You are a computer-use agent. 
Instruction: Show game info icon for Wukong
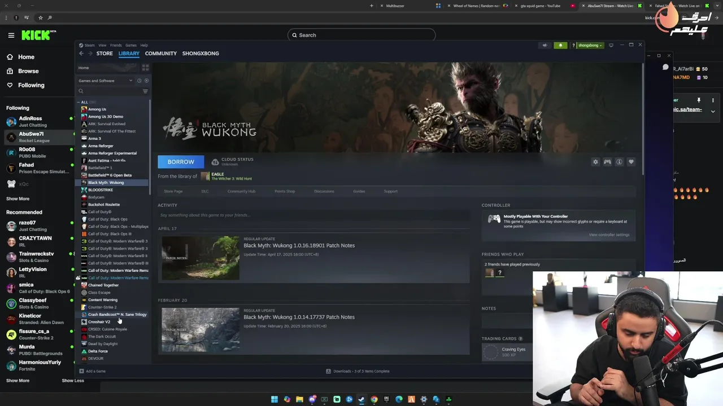(x=619, y=162)
